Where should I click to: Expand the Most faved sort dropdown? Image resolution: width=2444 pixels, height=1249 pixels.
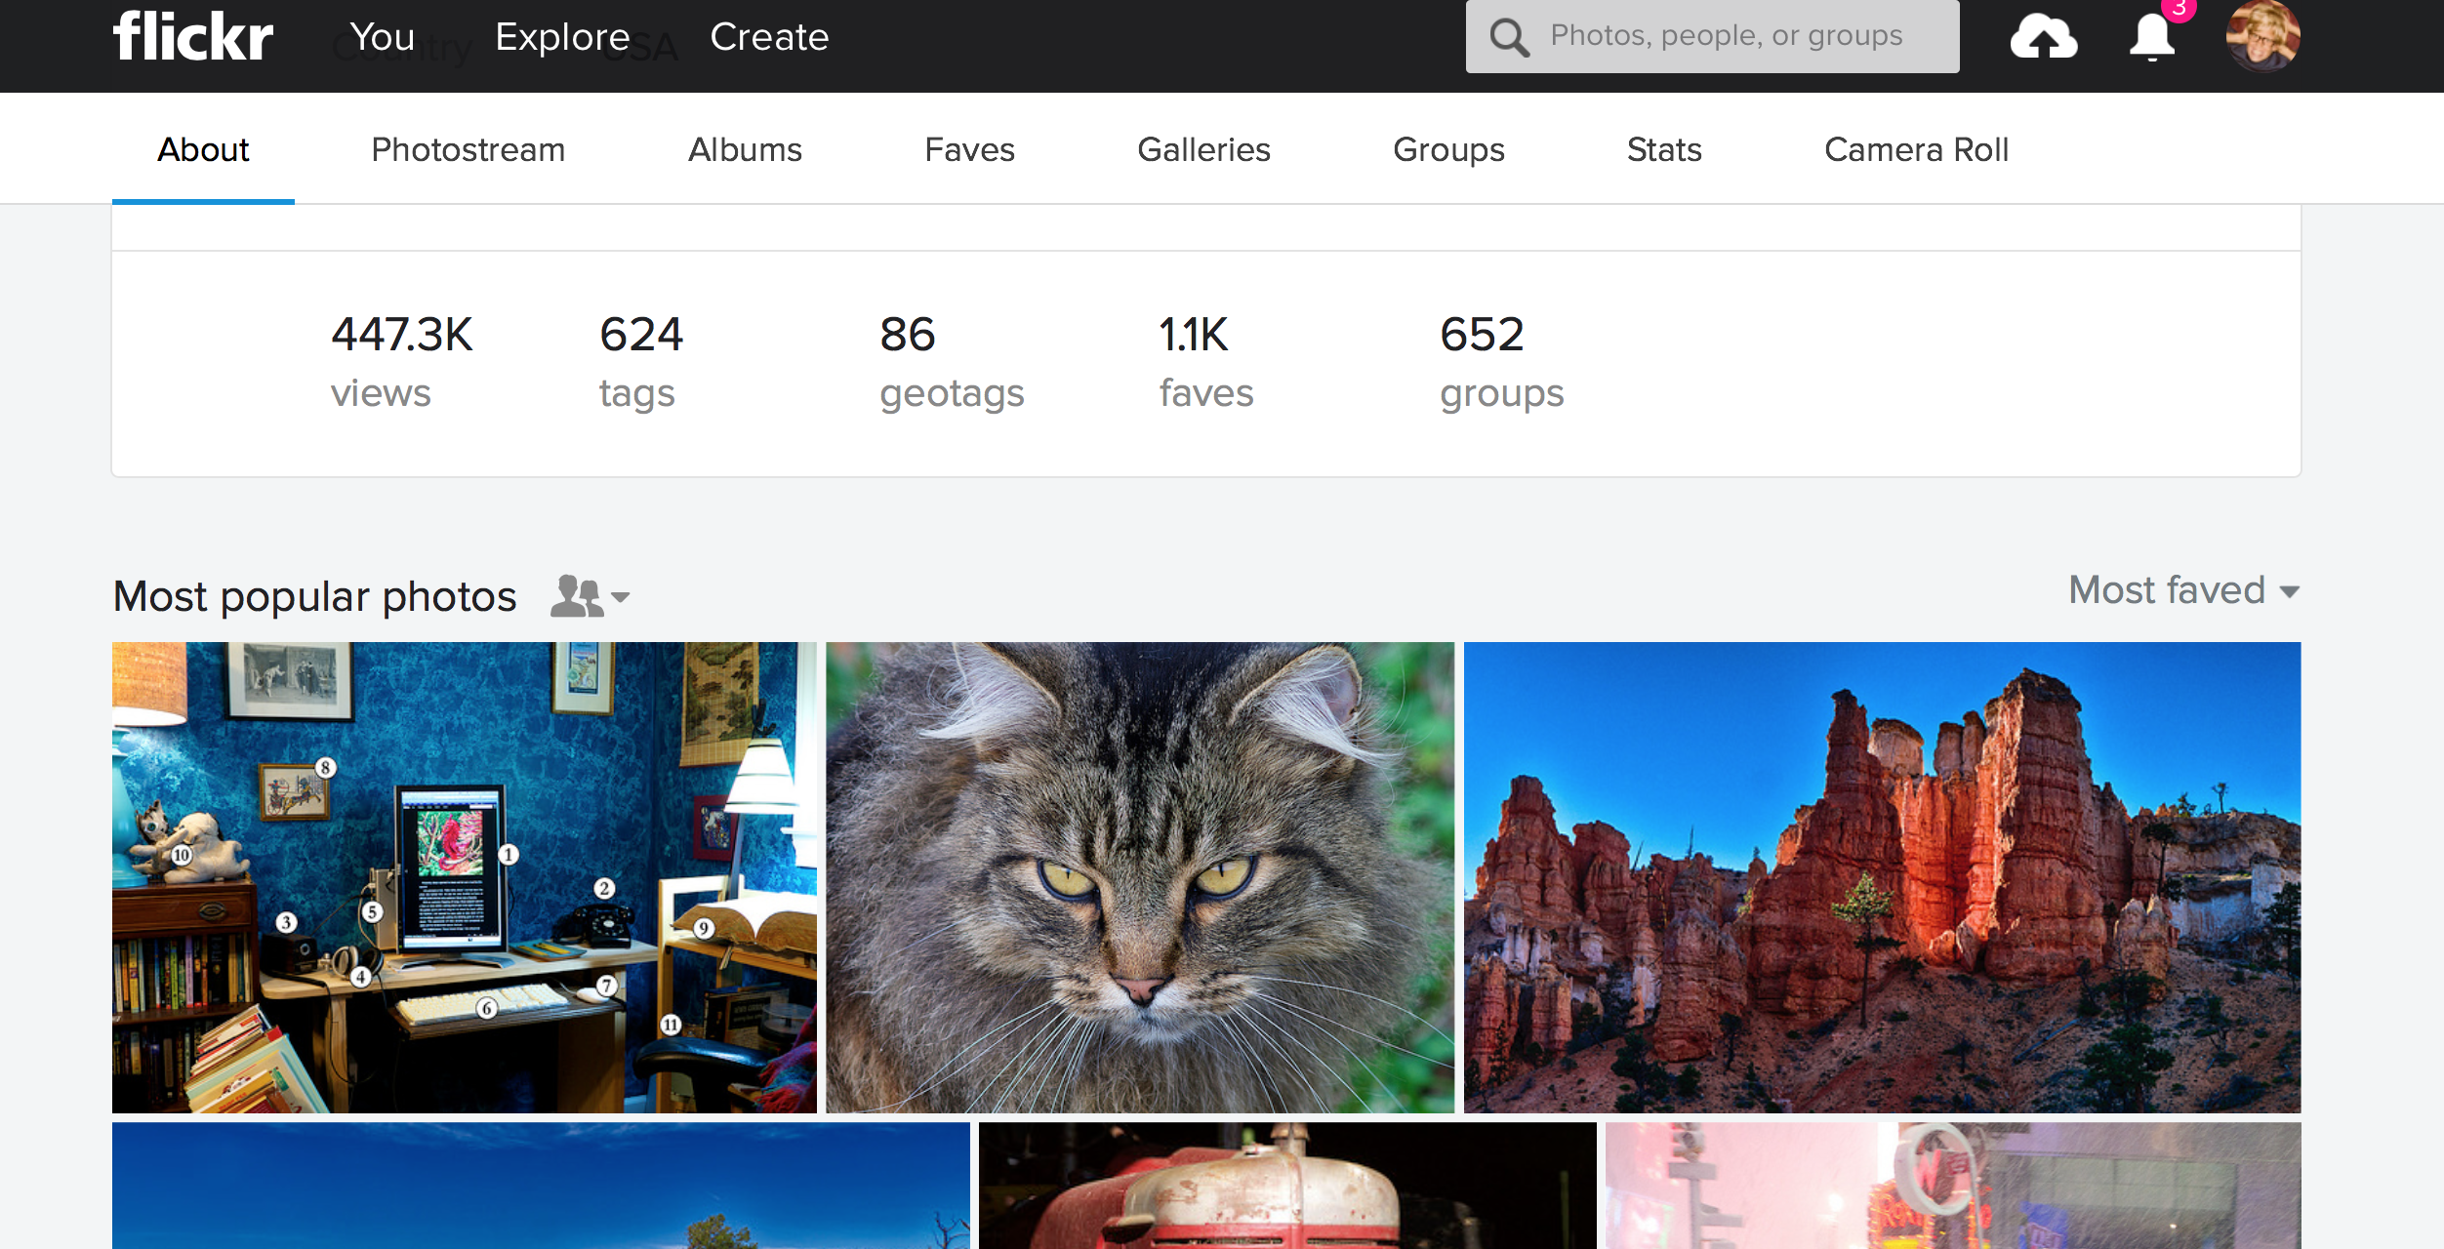click(x=2183, y=590)
